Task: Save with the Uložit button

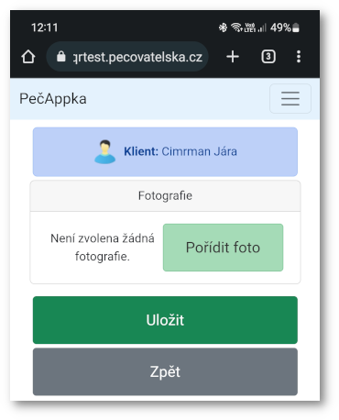Action: tap(165, 320)
